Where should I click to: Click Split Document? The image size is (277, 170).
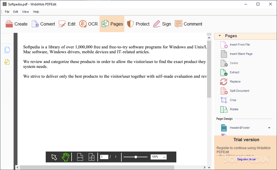click(x=235, y=91)
